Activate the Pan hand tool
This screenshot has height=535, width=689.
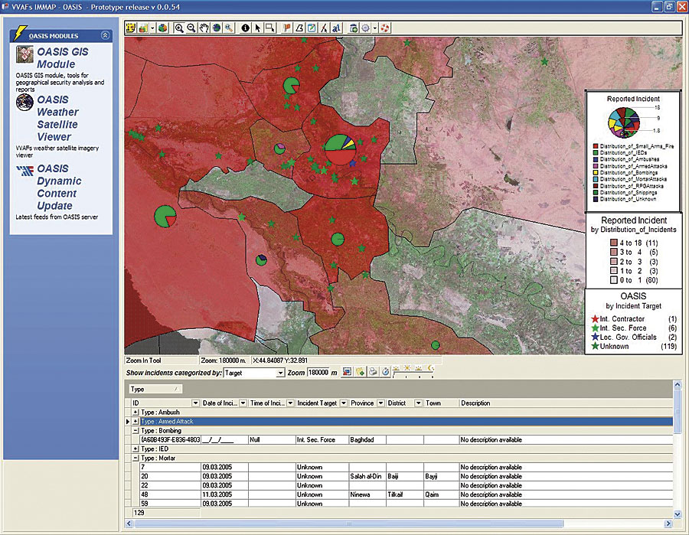[204, 28]
